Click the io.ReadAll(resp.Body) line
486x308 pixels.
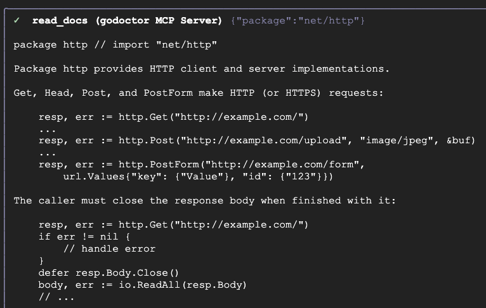pos(143,285)
